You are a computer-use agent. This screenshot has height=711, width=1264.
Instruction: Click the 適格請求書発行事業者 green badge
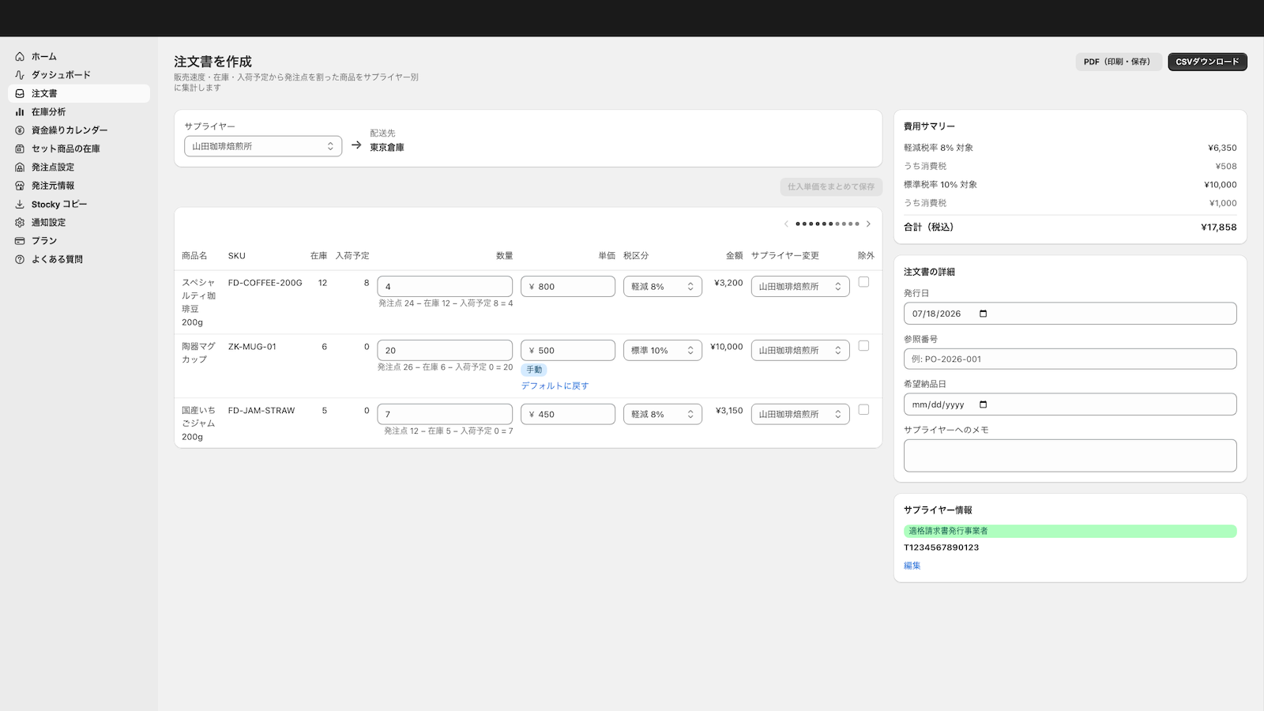[1070, 532]
